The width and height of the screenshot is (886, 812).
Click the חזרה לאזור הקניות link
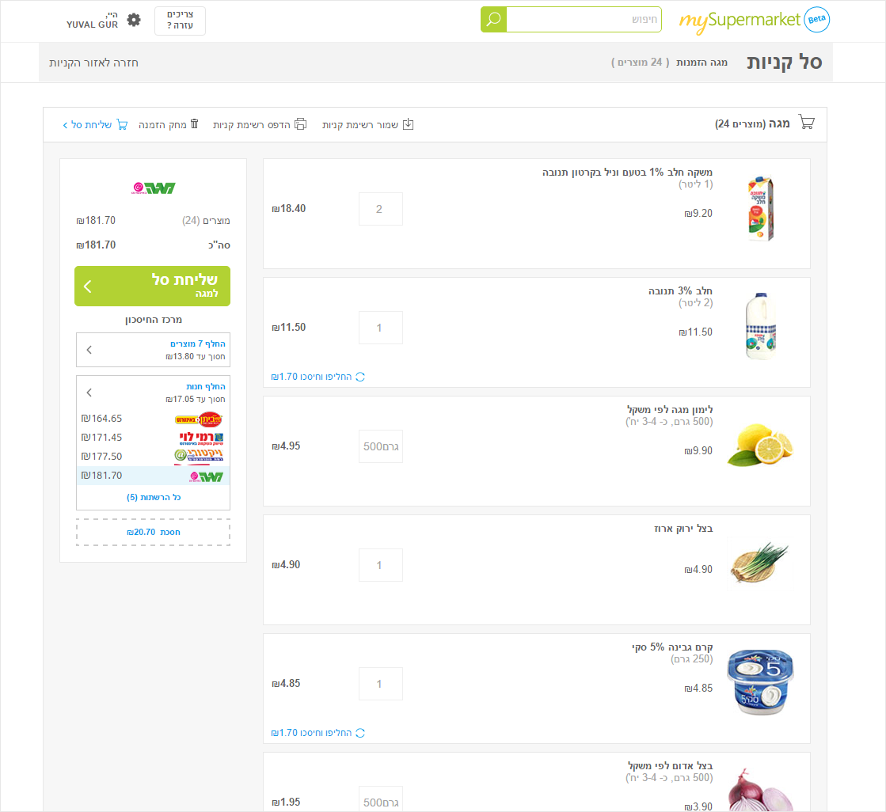pyautogui.click(x=93, y=63)
